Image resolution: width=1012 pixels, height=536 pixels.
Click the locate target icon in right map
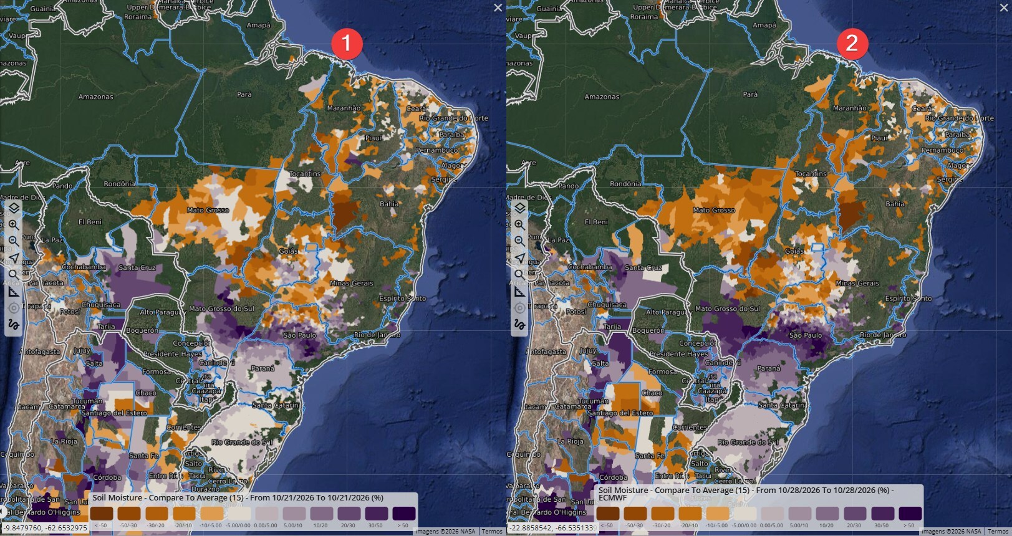[520, 308]
